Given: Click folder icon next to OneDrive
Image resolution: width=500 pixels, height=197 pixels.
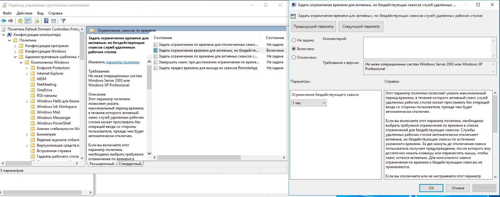Looking at the screenshot, I should click(x=33, y=90).
